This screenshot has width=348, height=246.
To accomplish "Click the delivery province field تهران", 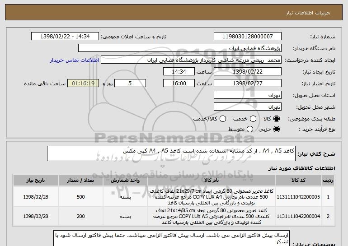I will tap(248, 95).
